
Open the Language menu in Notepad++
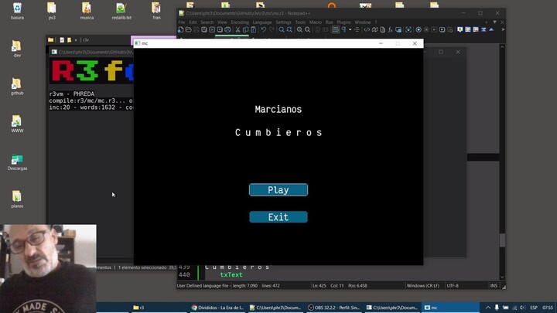tap(262, 22)
